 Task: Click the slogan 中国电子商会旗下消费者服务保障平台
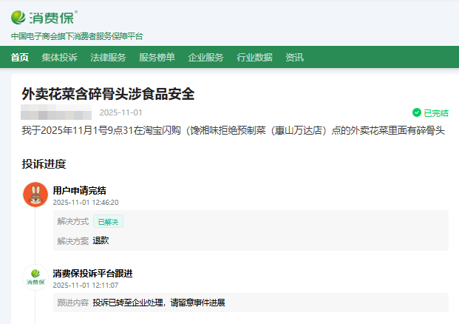point(77,36)
